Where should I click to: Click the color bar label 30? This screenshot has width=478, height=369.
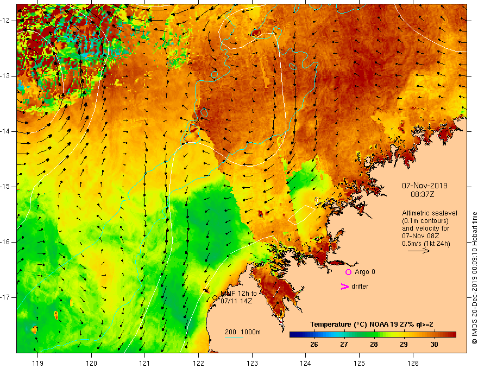coord(434,345)
